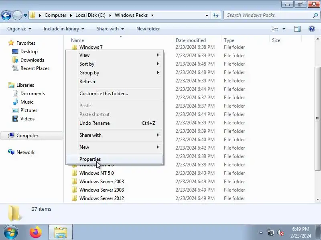
Task: Toggle the preview pane button
Action: (297, 29)
